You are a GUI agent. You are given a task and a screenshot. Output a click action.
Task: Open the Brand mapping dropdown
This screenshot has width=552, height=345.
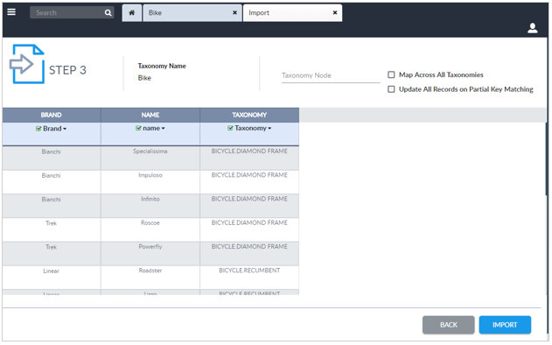click(x=54, y=129)
